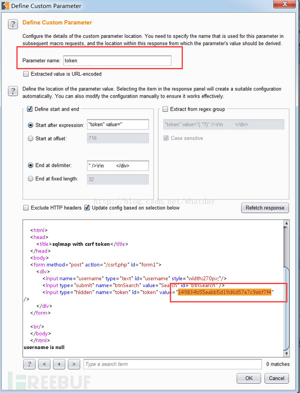300x393 pixels.
Task: Click the Type a search term field
Action: [x=173, y=364]
